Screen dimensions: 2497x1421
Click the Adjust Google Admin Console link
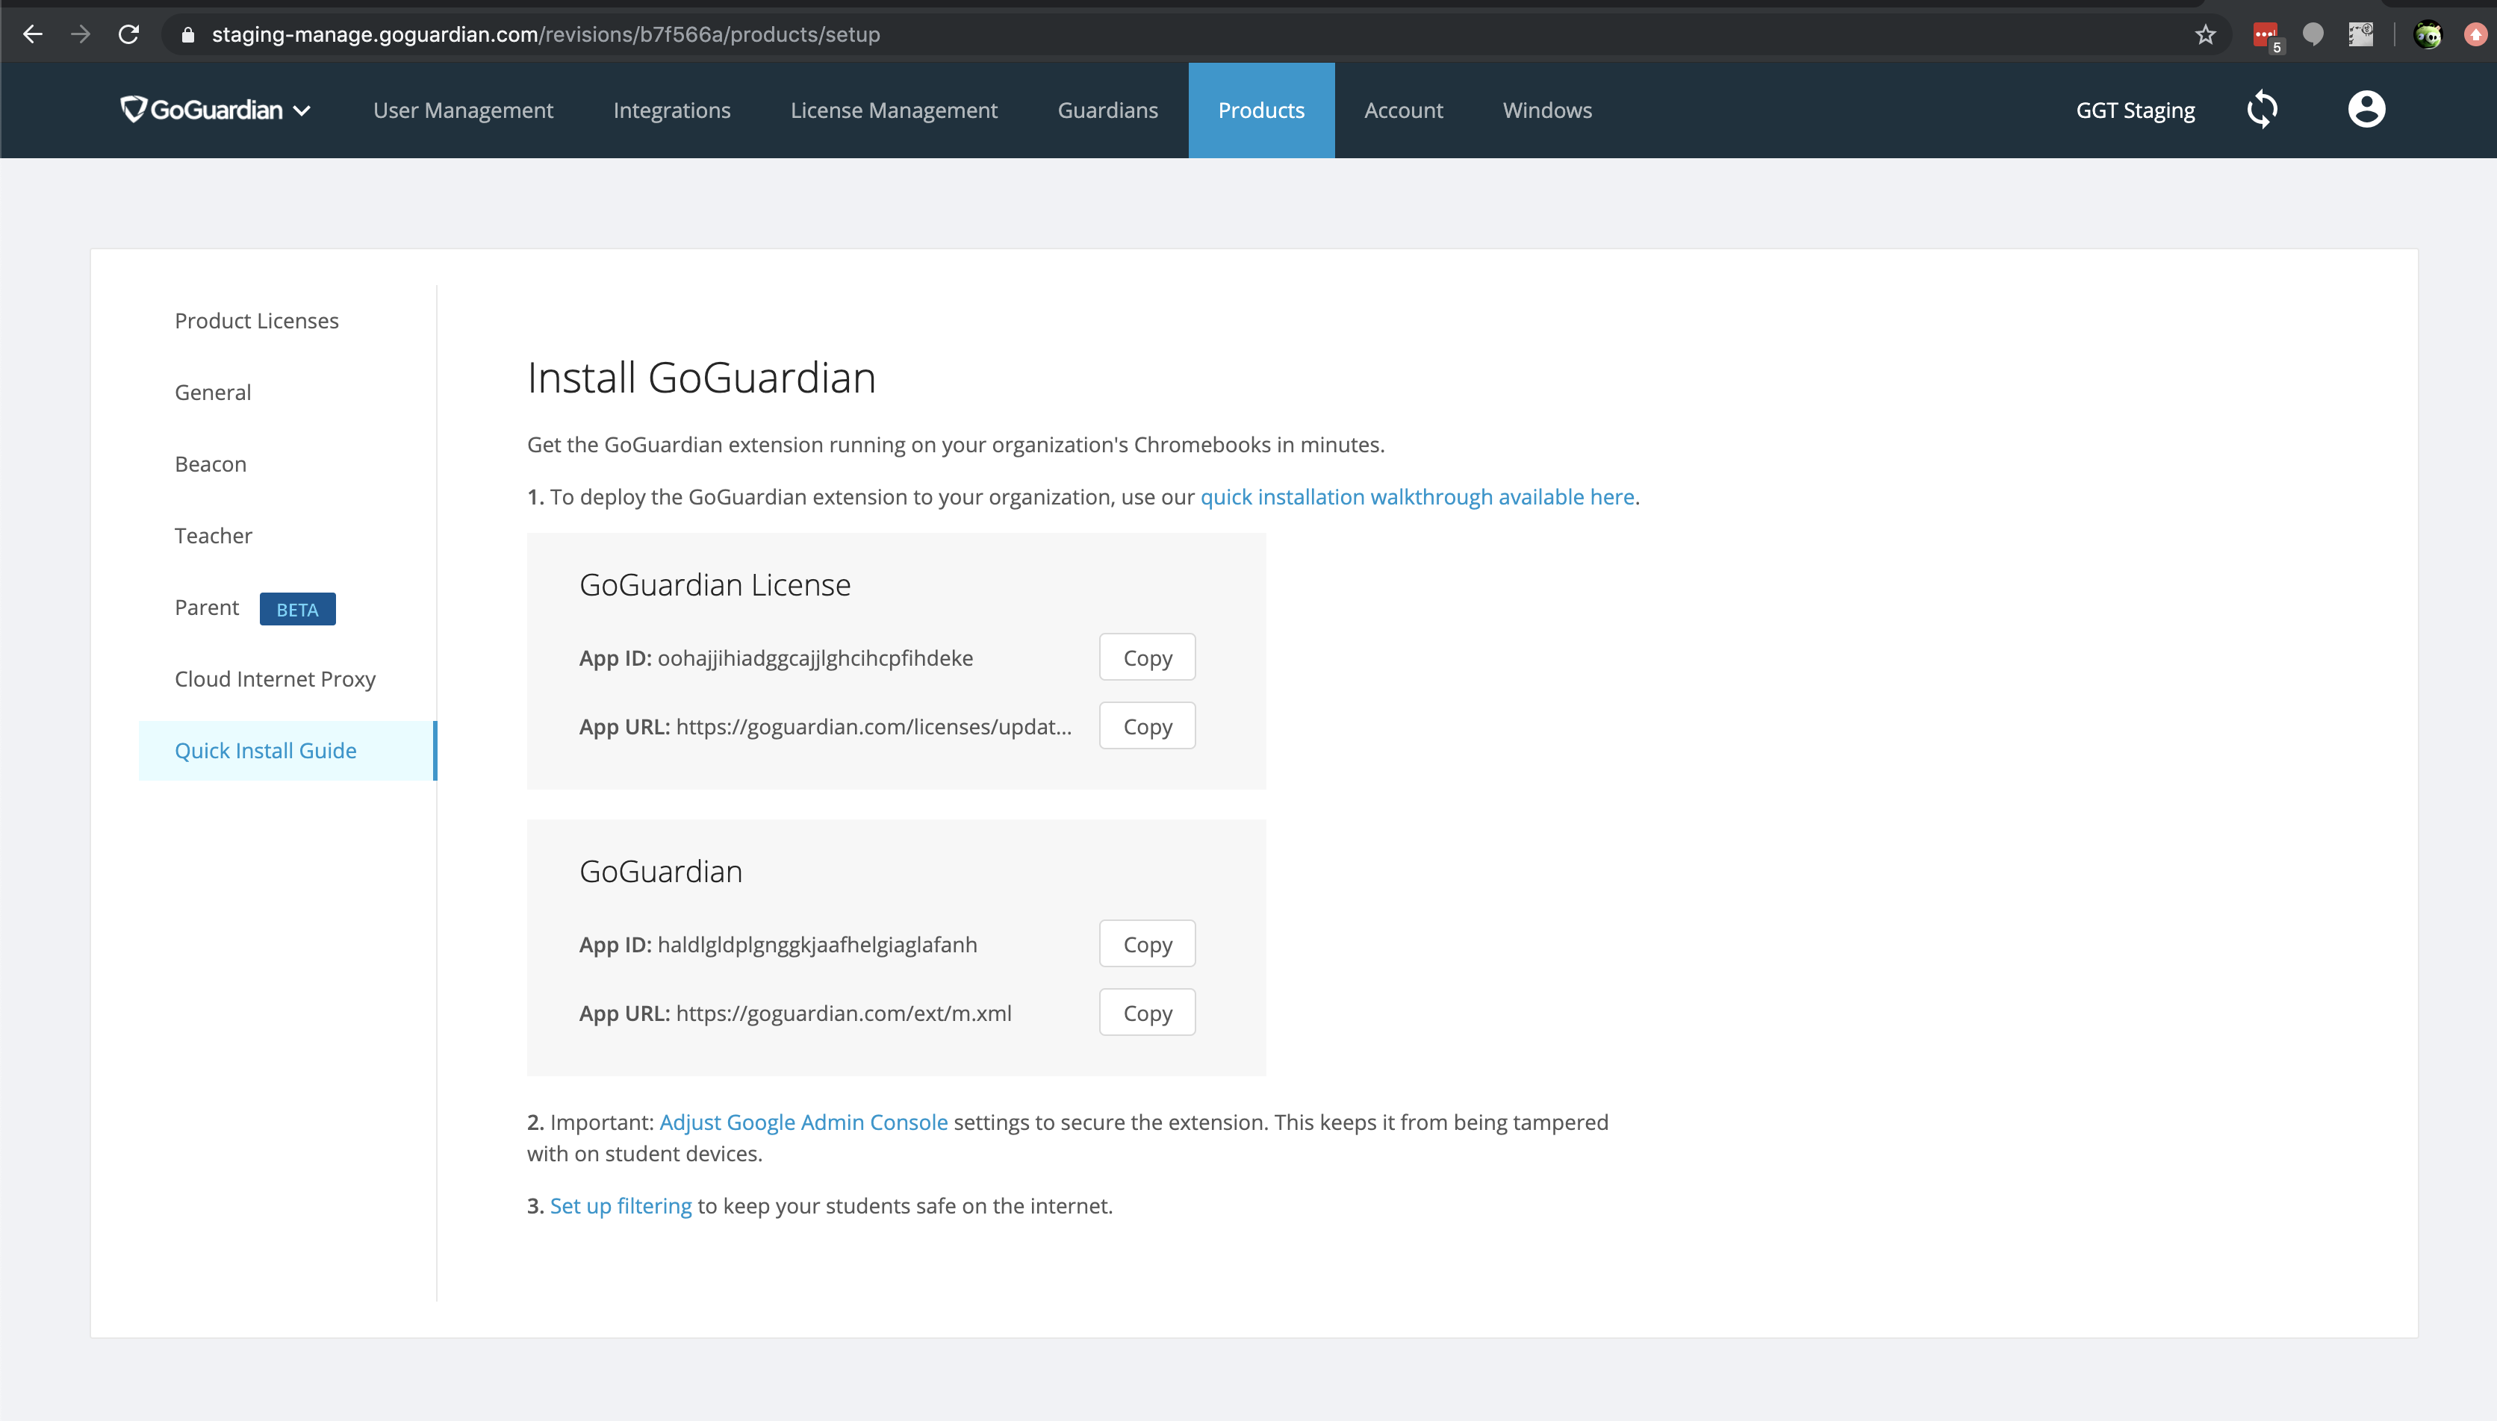coord(803,1122)
